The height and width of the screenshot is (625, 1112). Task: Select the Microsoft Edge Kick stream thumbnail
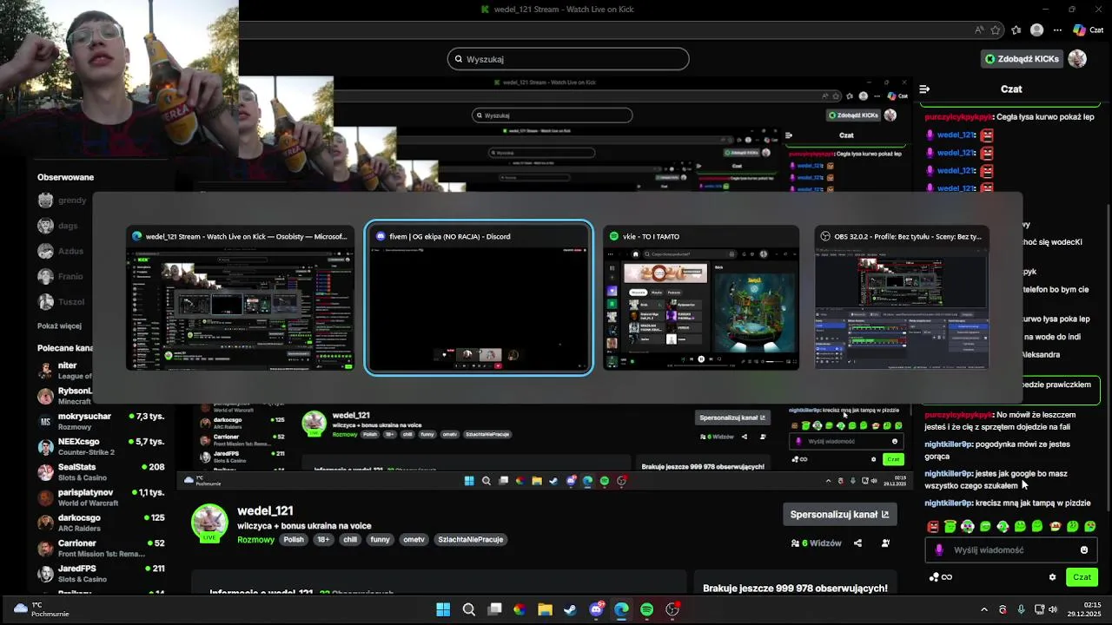(x=240, y=298)
